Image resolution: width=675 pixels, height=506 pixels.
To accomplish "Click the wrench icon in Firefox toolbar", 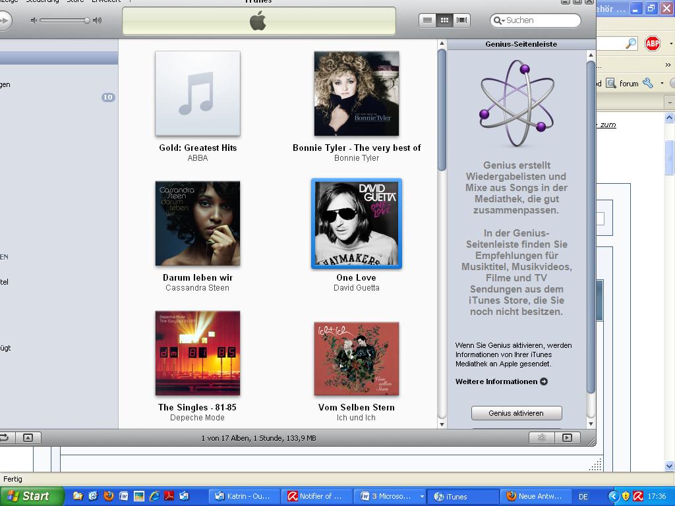I will [648, 83].
